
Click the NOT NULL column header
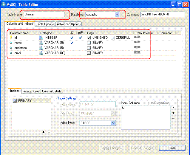(72, 33)
